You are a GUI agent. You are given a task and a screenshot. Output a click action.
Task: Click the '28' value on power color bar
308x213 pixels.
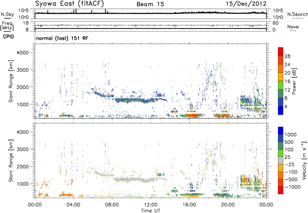pyautogui.click(x=287, y=56)
